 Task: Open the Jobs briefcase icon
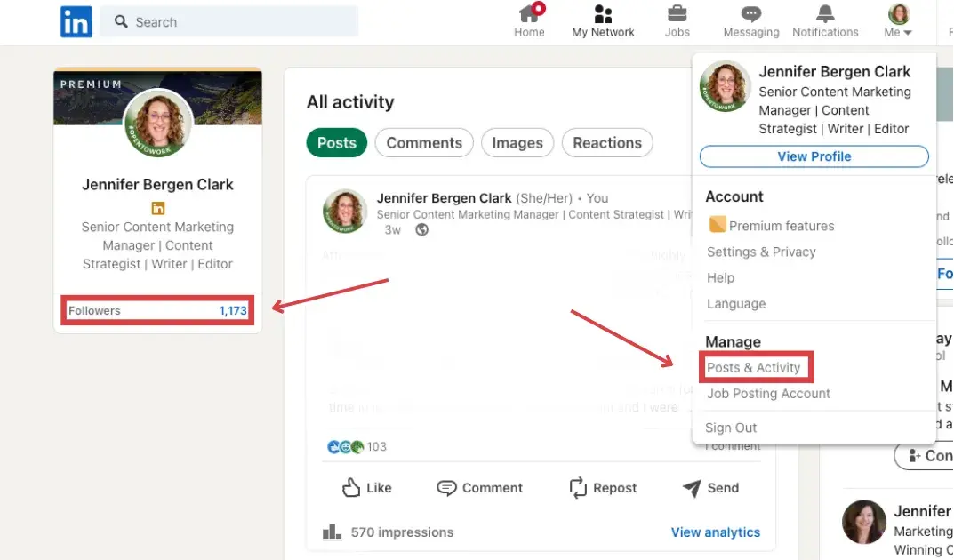coord(677,15)
